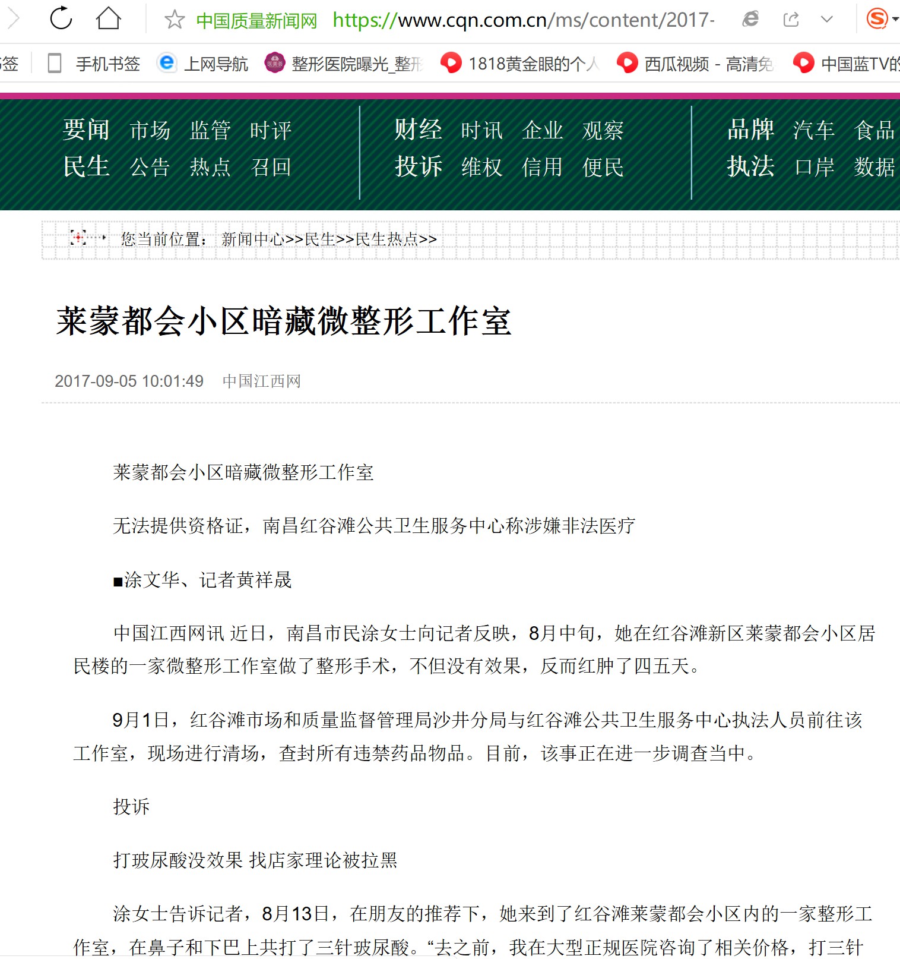Open the 民生 section
Viewport: 900px width, 959px height.
[87, 166]
